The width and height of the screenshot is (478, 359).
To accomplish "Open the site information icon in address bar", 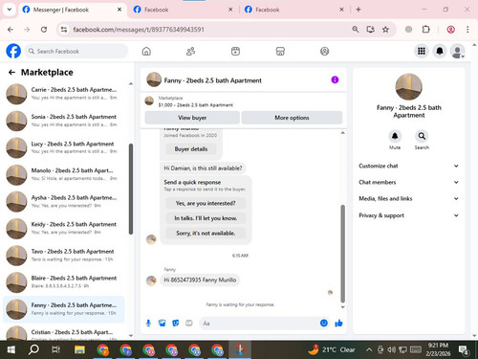I will pos(64,30).
